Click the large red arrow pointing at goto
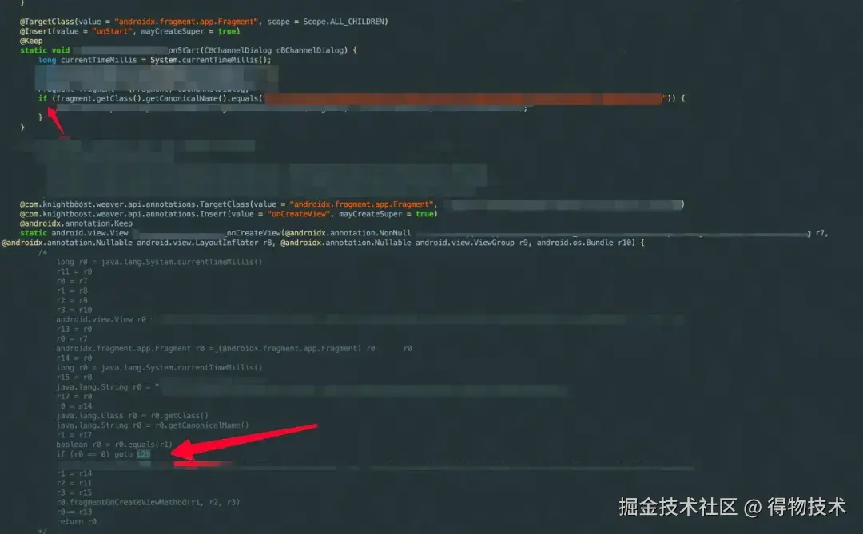The width and height of the screenshot is (863, 534). [244, 441]
